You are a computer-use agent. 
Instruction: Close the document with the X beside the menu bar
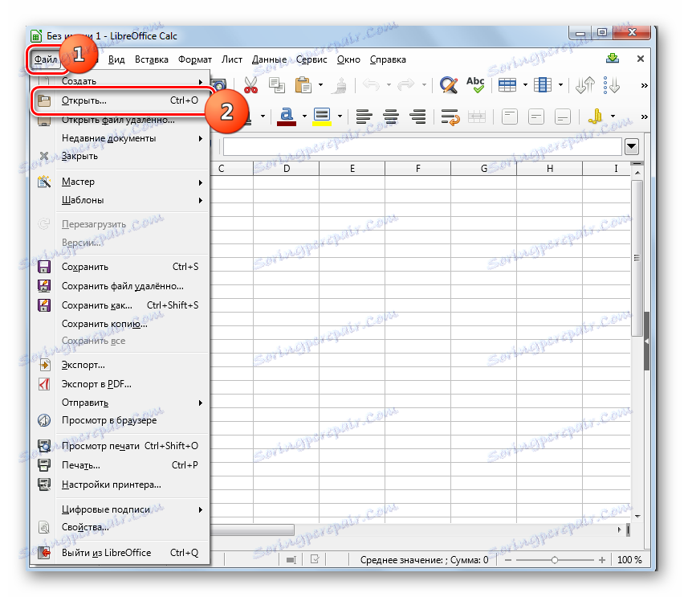click(641, 59)
